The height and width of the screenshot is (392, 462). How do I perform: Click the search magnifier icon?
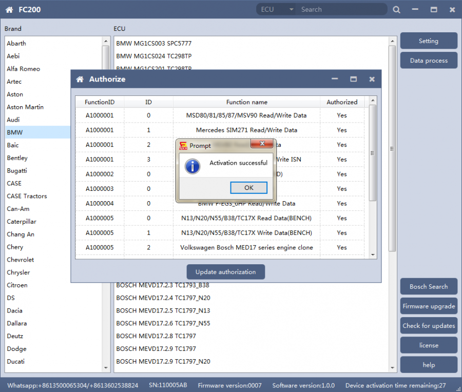pyautogui.click(x=396, y=10)
